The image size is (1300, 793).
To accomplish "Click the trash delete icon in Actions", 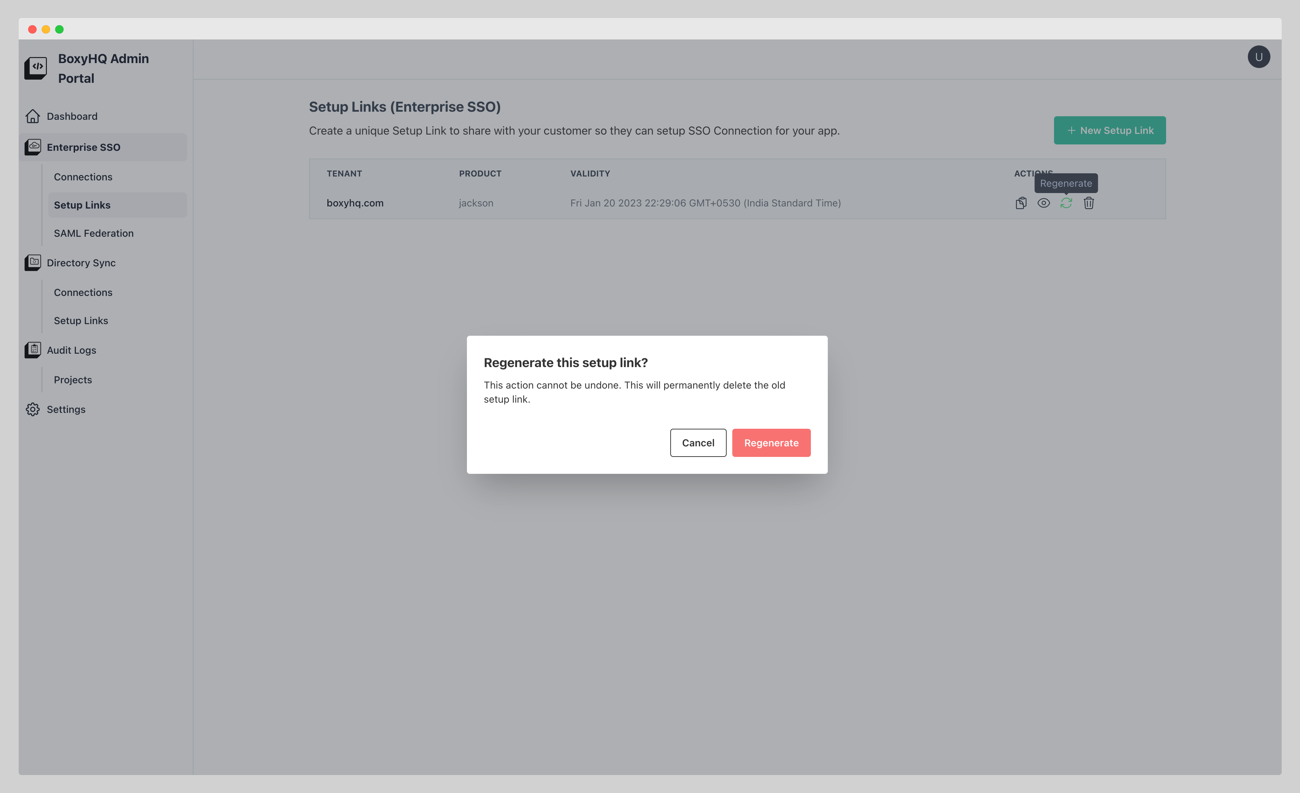I will tap(1089, 203).
